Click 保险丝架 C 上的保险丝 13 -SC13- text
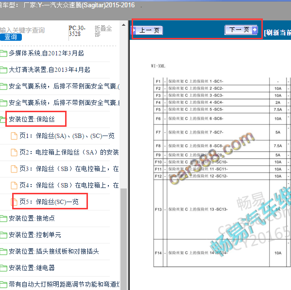This screenshot has width=291, height=290. pyautogui.click(x=198, y=209)
